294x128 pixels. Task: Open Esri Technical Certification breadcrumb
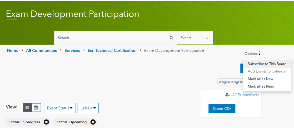click(x=112, y=51)
